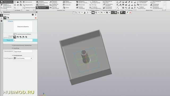Click the Скругление fillet tool
Image resolution: width=170 pixels, height=96 pixels.
point(42,8)
